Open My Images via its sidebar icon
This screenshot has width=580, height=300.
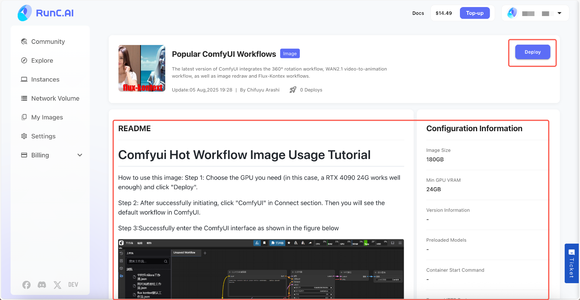[x=24, y=117]
